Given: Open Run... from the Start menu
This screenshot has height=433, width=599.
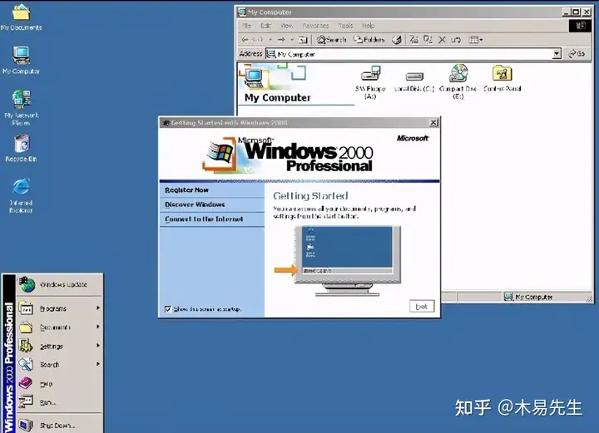Looking at the screenshot, I should point(60,401).
